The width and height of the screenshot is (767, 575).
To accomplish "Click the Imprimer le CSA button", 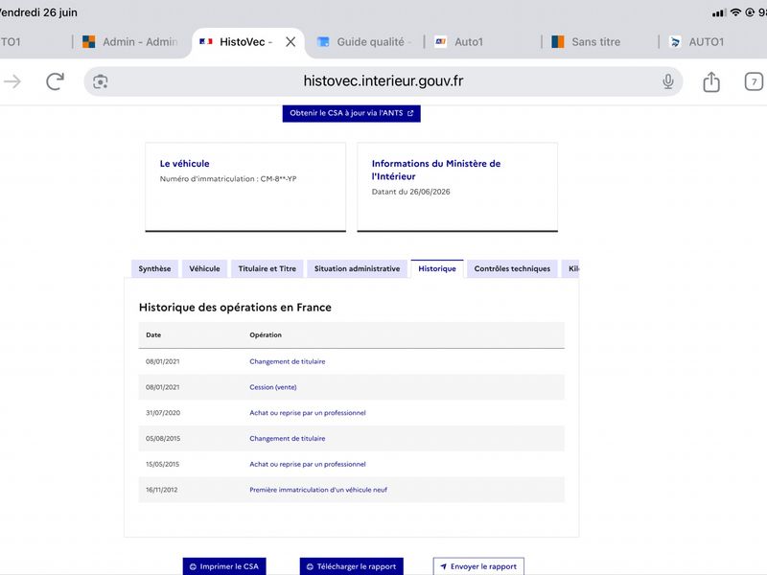I will pyautogui.click(x=224, y=566).
